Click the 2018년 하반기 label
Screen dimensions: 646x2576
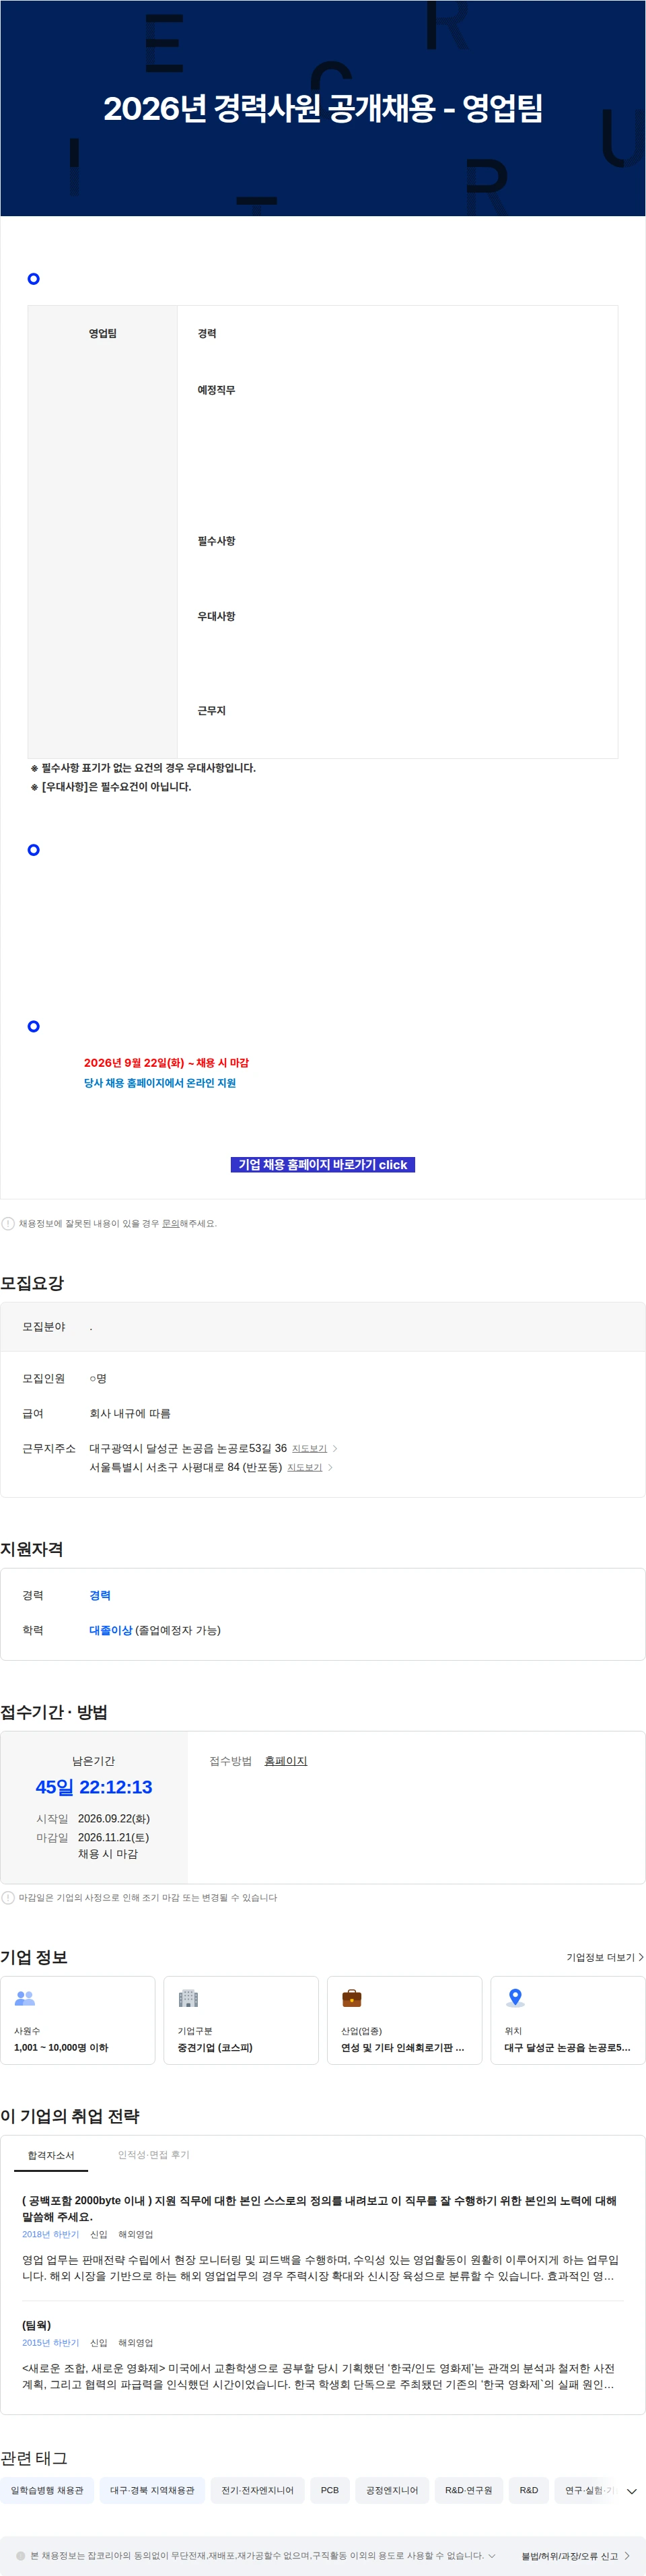pos(50,2233)
